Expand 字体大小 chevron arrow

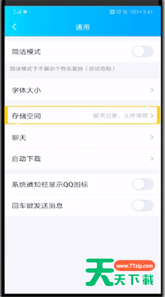click(152, 90)
